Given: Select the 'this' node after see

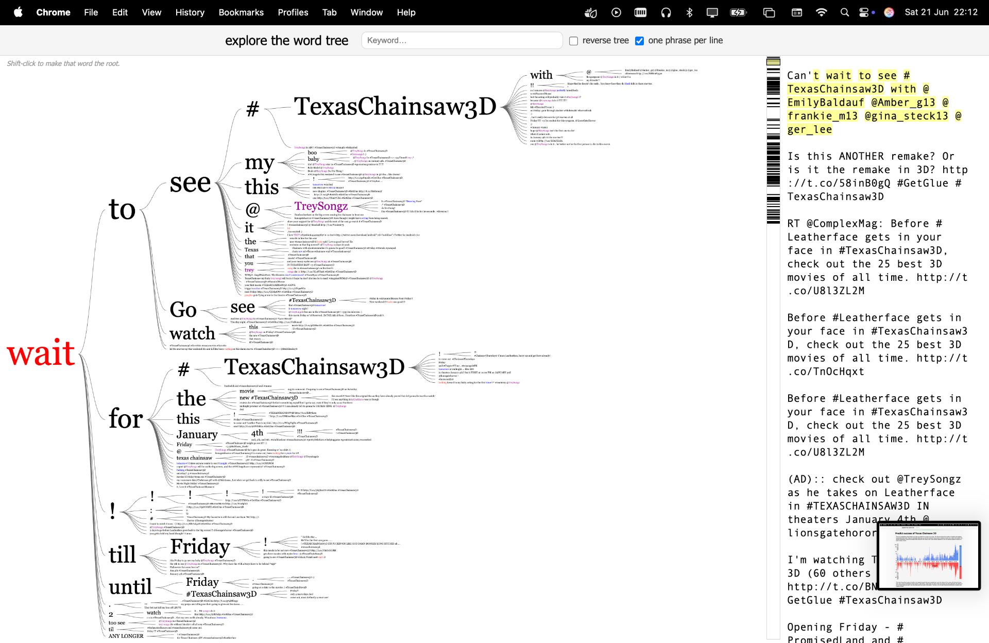Looking at the screenshot, I should [x=262, y=187].
